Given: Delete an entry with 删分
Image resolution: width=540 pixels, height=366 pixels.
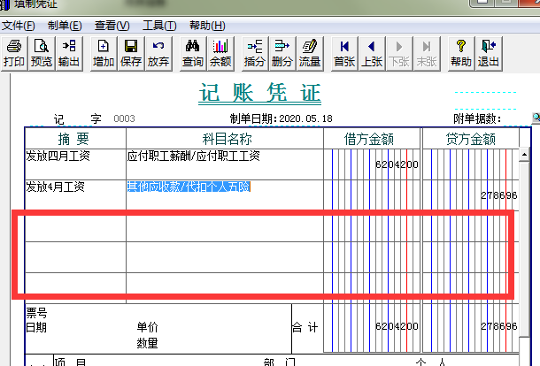Looking at the screenshot, I should (282, 54).
